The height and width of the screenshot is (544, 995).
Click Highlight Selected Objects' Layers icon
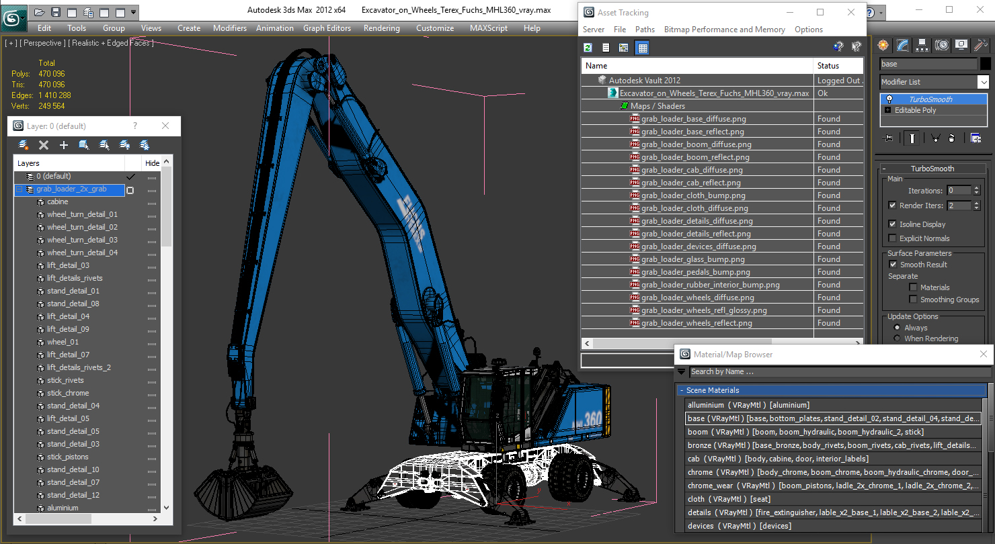point(104,144)
